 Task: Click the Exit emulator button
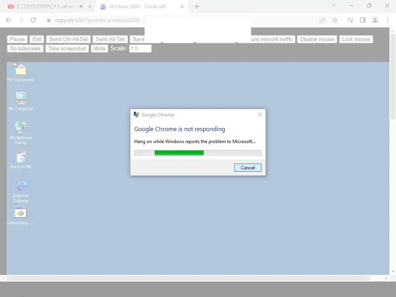click(37, 39)
